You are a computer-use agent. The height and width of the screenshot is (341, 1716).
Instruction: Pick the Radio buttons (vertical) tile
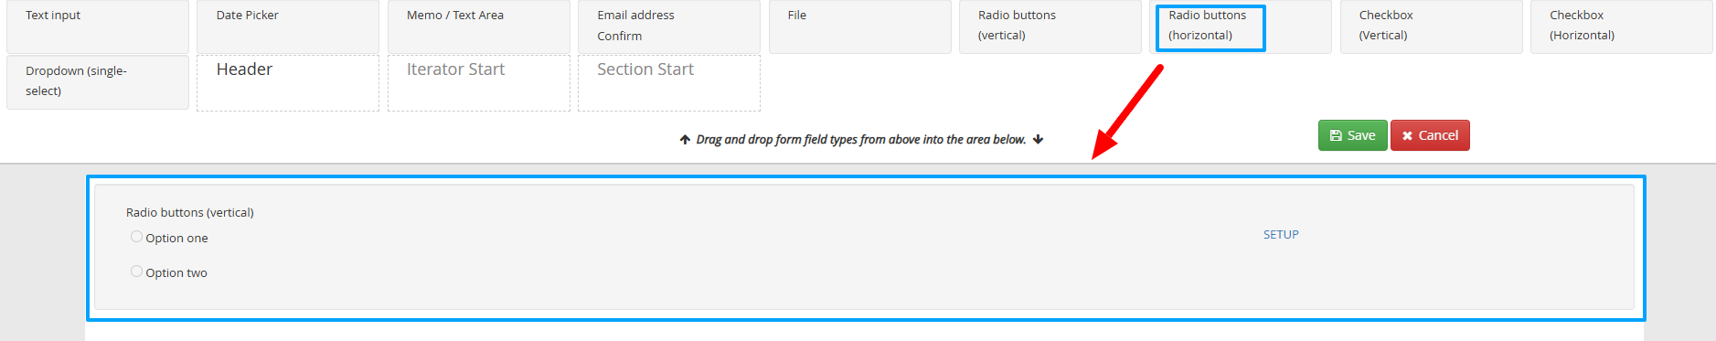[x=1050, y=27]
